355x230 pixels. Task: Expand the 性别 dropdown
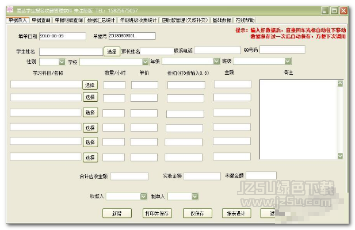pyautogui.click(x=62, y=62)
